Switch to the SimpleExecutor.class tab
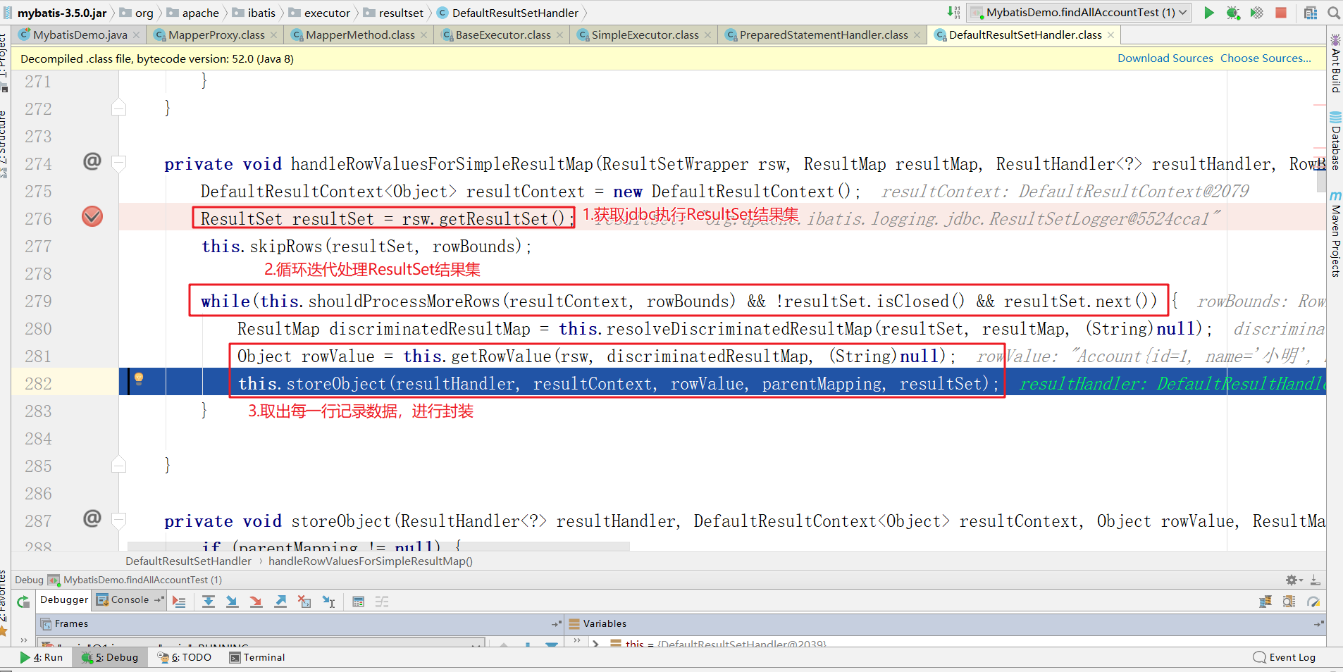 coord(645,35)
